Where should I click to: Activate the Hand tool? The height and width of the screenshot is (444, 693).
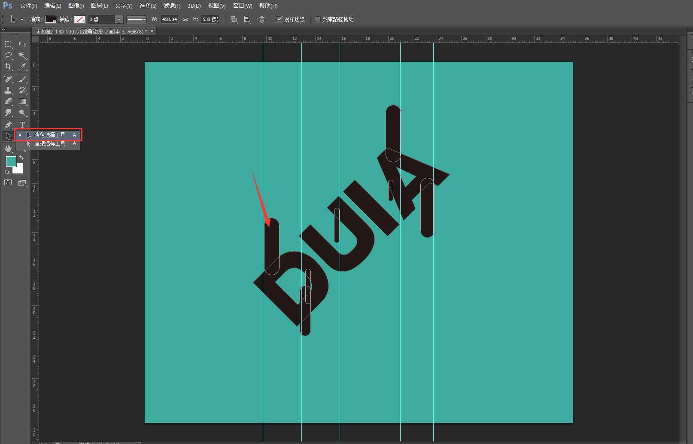tap(8, 149)
